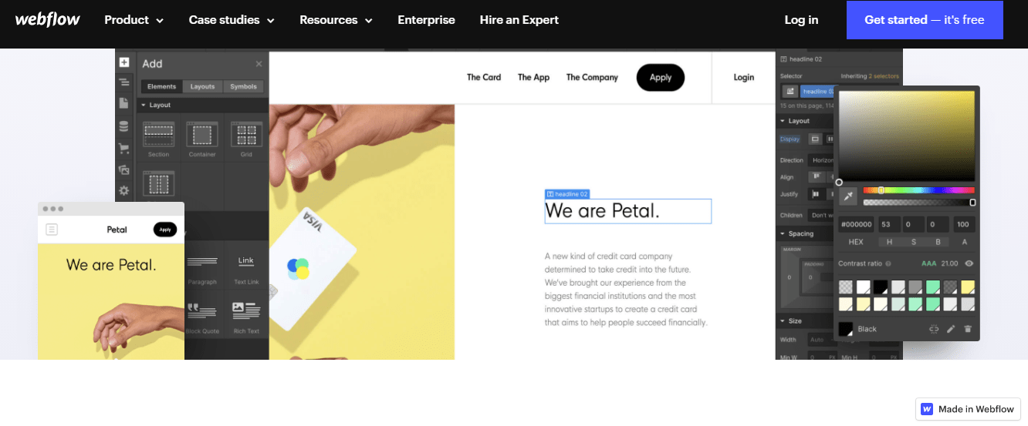1028x426 pixels.
Task: Delete the Black swatch with trash icon
Action: pyautogui.click(x=968, y=329)
